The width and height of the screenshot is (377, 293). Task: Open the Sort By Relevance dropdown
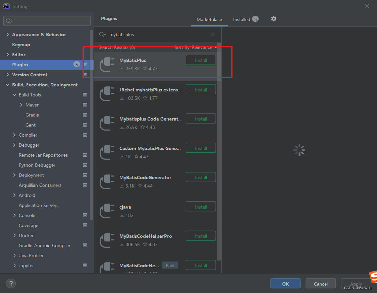(196, 48)
